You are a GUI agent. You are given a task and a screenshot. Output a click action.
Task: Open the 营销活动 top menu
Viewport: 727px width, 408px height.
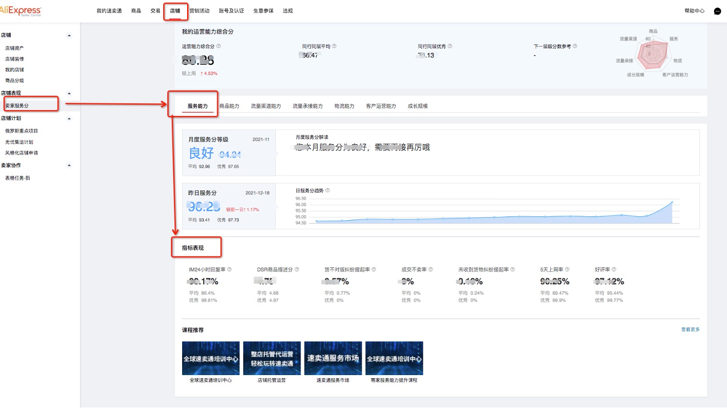coord(199,11)
